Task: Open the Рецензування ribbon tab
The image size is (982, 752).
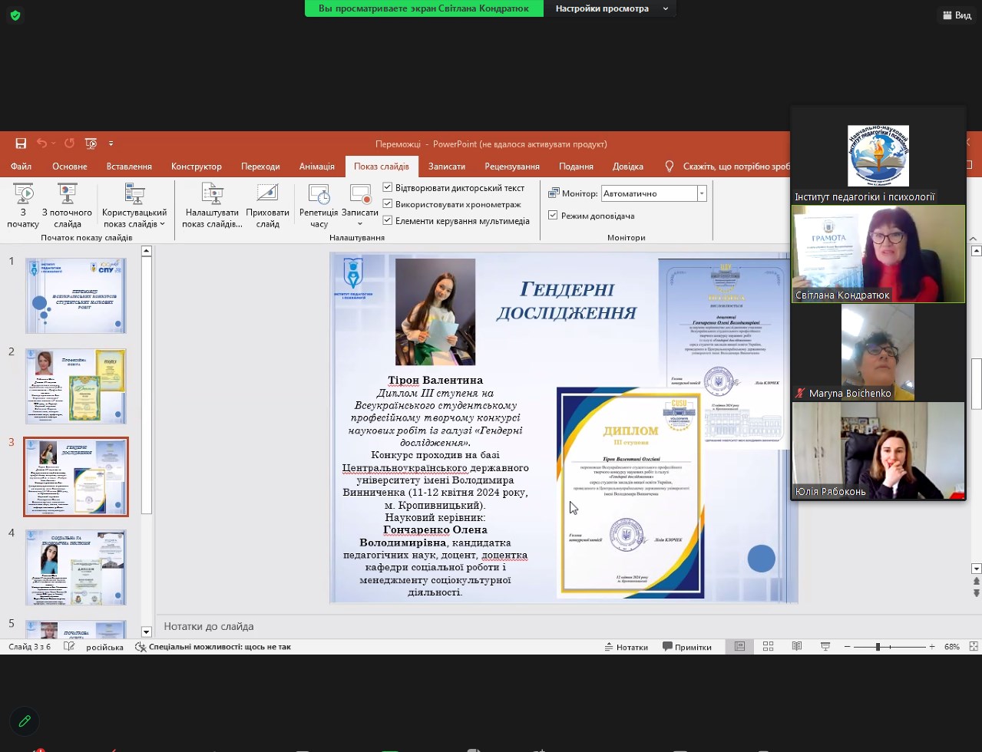Action: pos(511,167)
